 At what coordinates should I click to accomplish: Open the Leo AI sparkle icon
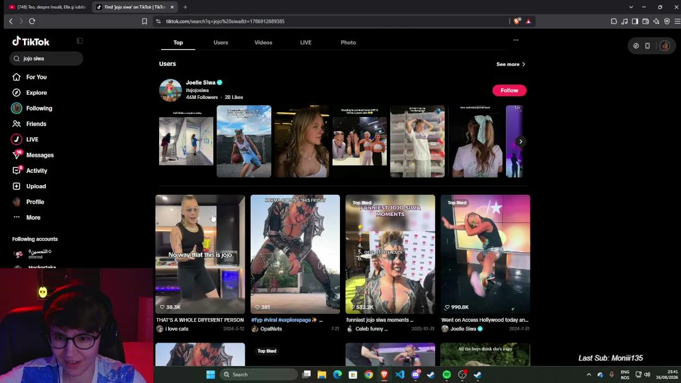pos(656,21)
